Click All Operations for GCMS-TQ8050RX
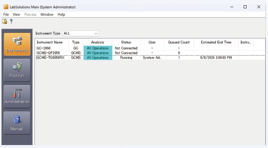Viewport: 268px width, 148px height. 98,57
